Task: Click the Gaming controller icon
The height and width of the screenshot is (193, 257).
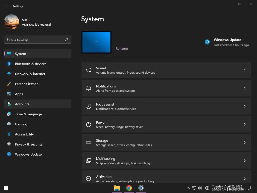Action: tap(9, 124)
